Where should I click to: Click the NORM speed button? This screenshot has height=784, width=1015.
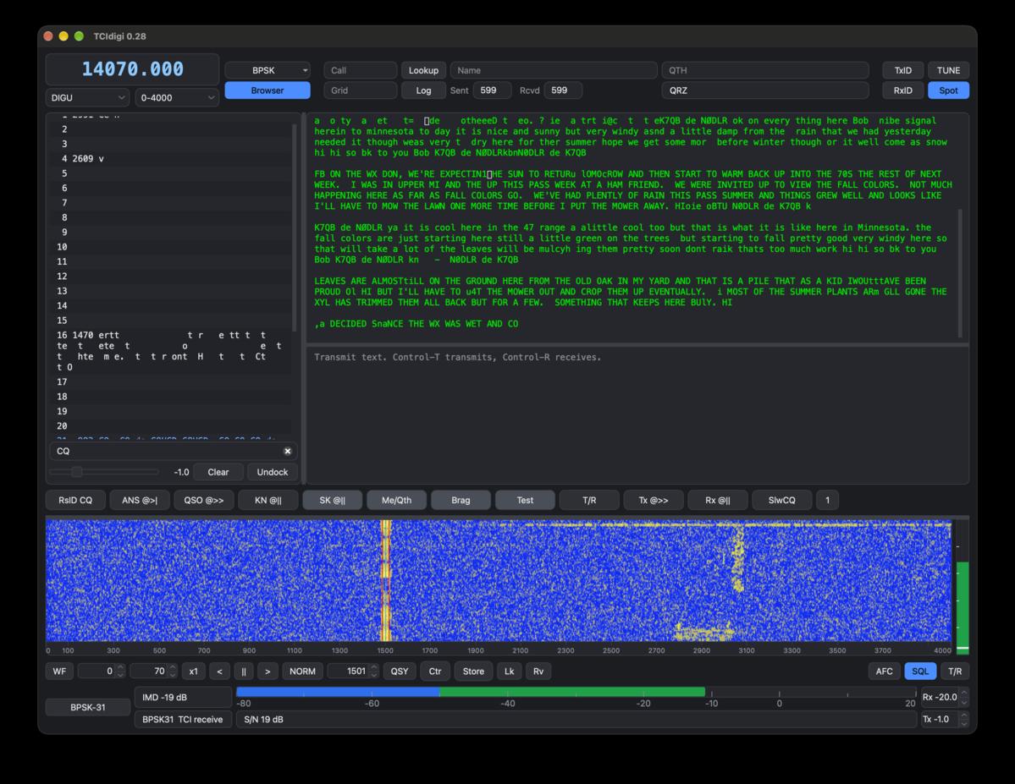[x=302, y=671]
